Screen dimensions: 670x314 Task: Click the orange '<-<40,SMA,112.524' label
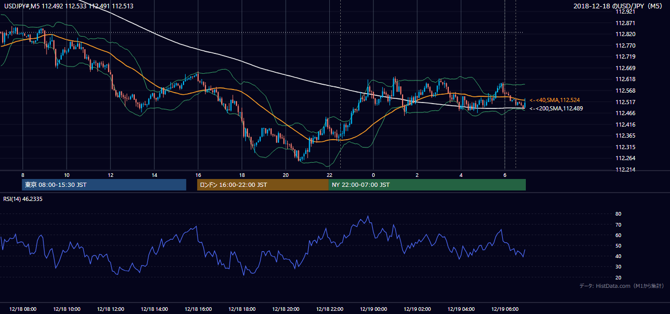click(x=555, y=100)
